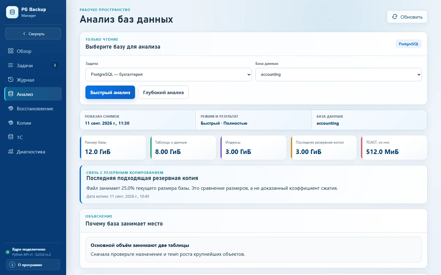Click the Последняя резервная копия 3.00 ГиБ card
The height and width of the screenshot is (275, 441).
[x=324, y=148]
